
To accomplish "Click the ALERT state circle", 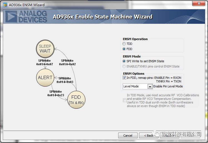I will point(45,77).
